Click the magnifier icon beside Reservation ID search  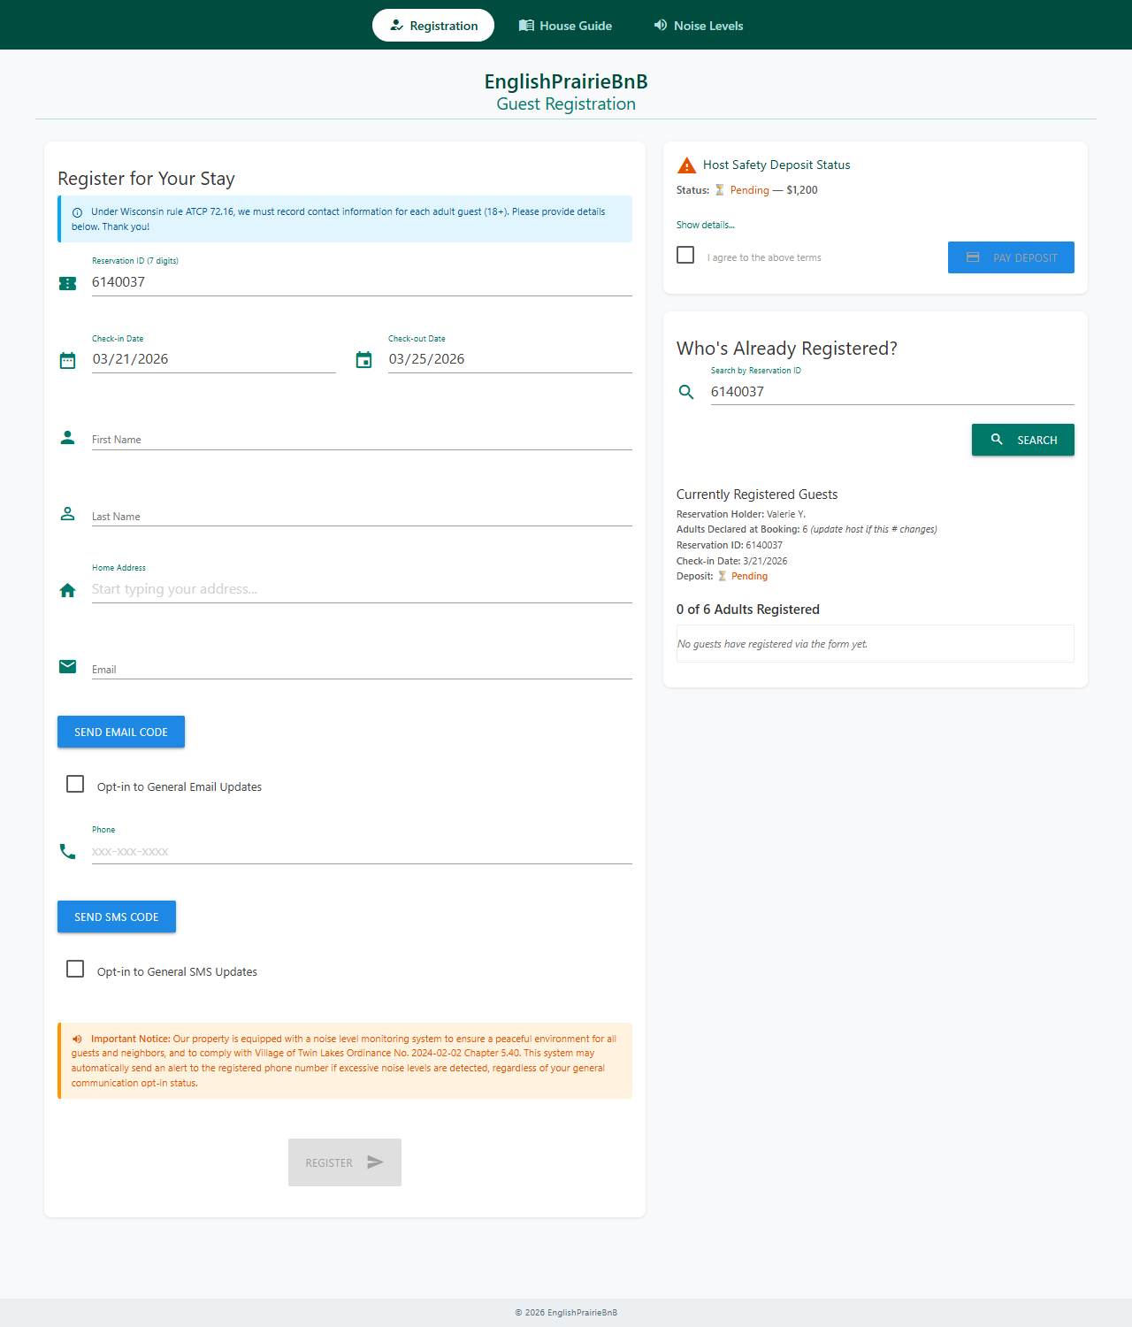[x=686, y=392]
